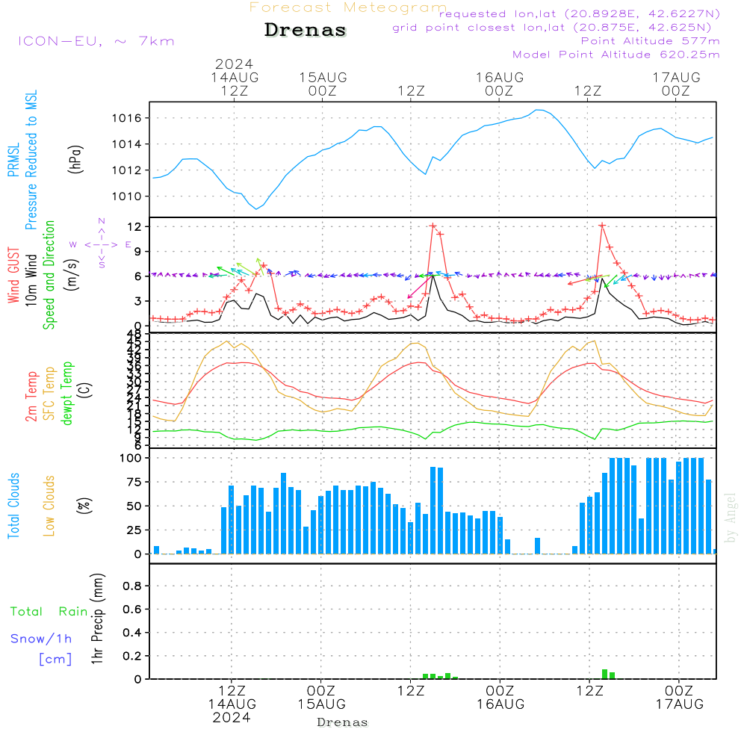Click the tallest green rain bar on 16AUG afternoon
The width and height of the screenshot is (747, 747).
point(604,674)
